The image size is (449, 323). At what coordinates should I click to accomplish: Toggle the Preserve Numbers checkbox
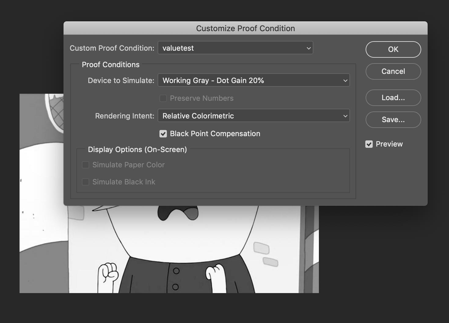point(163,98)
